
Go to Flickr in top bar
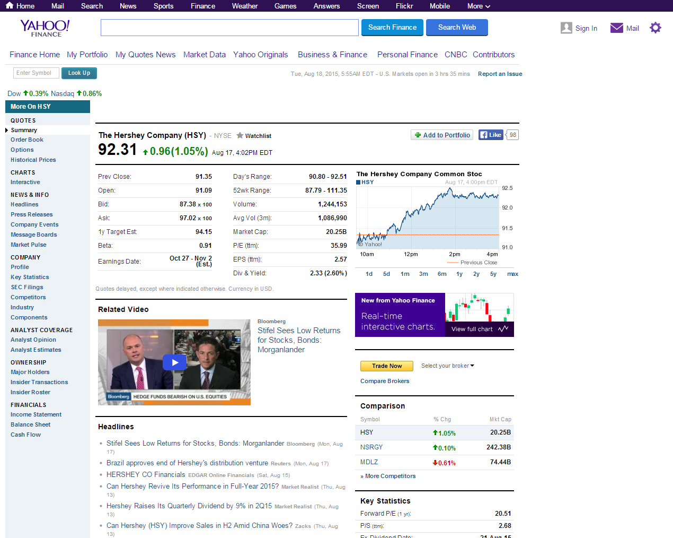404,6
